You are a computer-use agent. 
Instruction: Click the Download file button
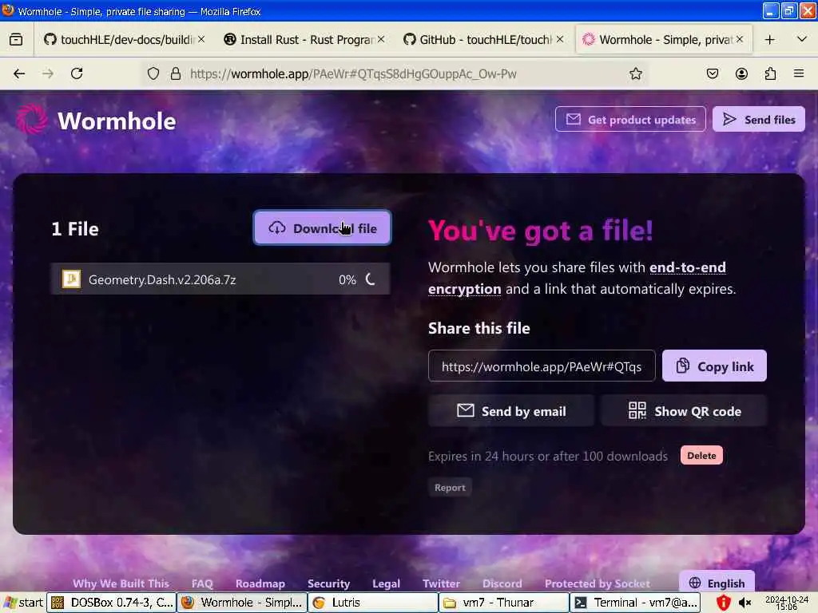(x=323, y=227)
